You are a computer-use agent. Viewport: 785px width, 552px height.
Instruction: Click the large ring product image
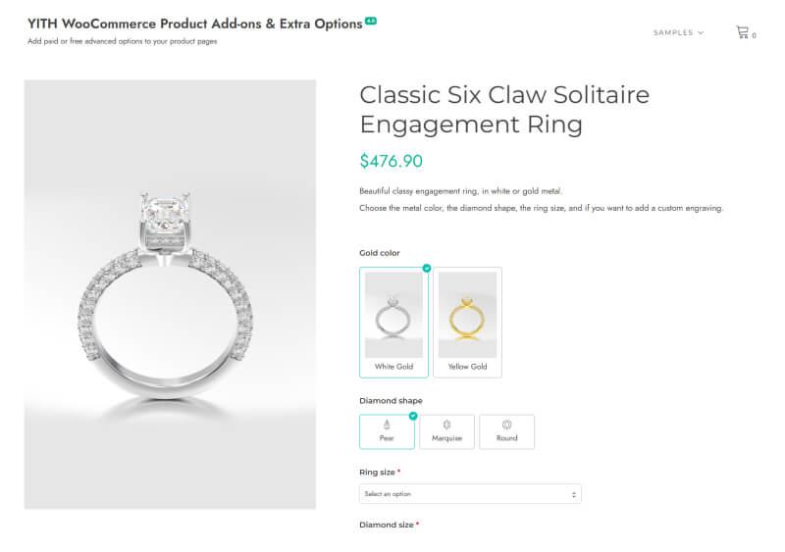click(170, 294)
